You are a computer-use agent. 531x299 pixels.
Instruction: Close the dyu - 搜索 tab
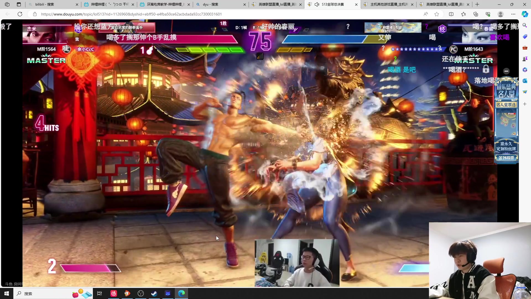244,4
